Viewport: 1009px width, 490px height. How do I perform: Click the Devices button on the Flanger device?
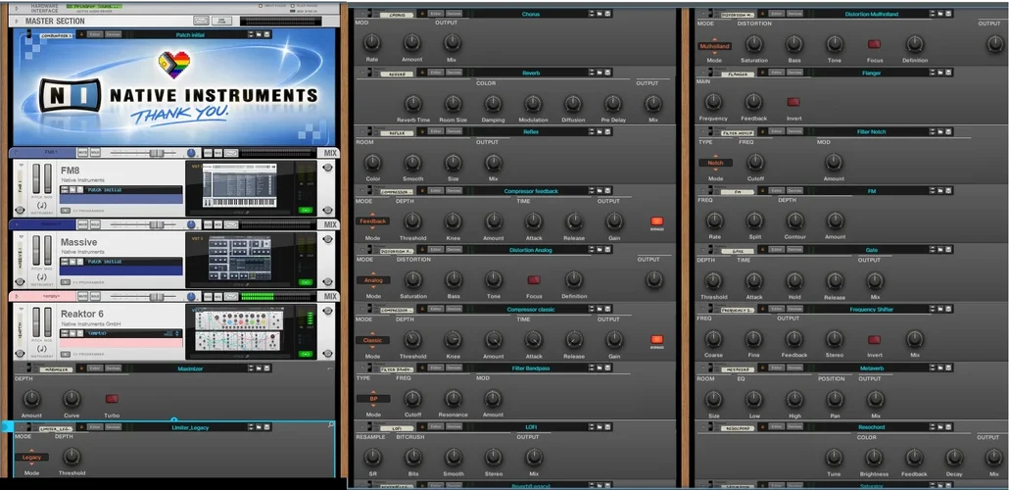pos(794,73)
